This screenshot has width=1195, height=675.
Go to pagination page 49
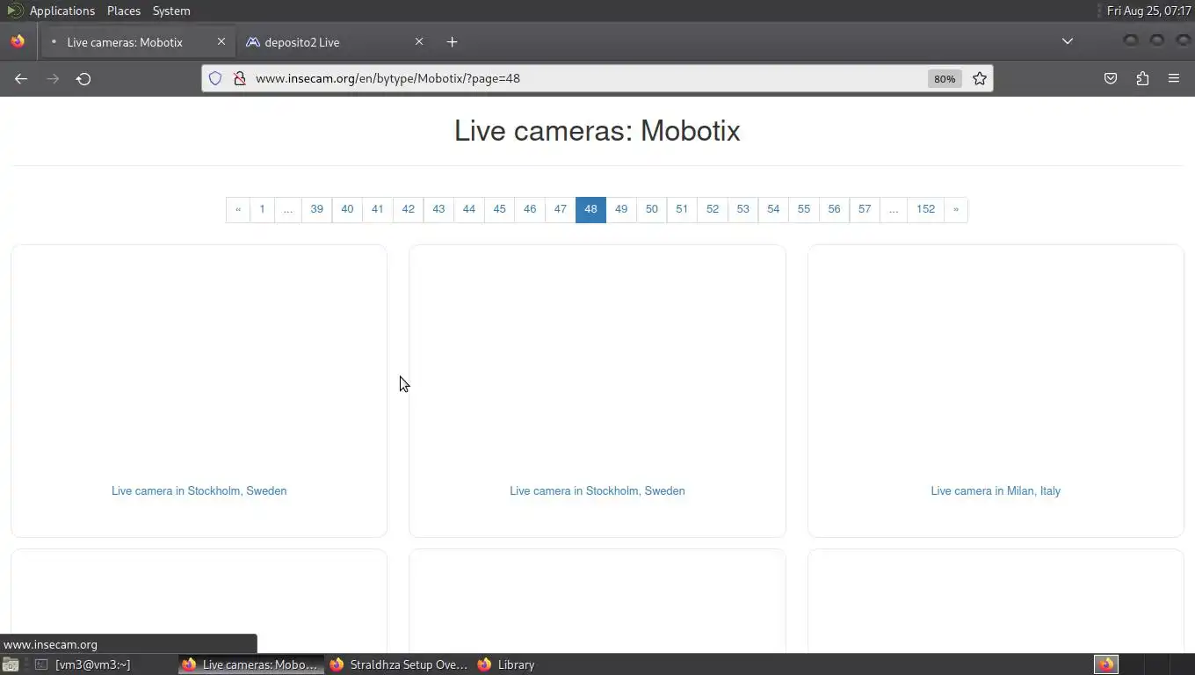621,209
